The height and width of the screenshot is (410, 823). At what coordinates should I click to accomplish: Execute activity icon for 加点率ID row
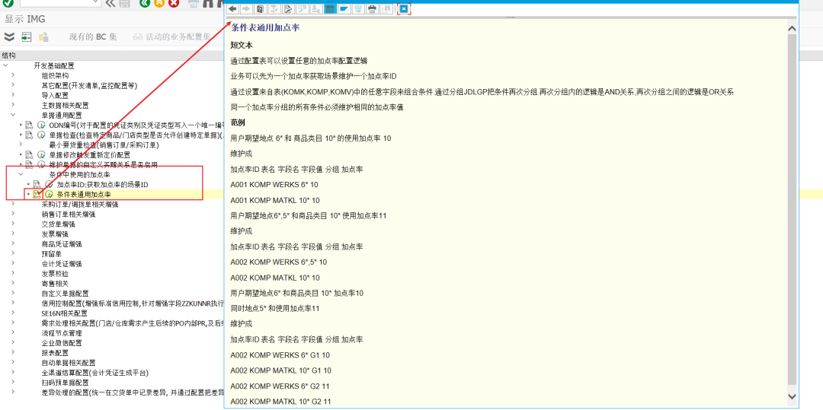[50, 184]
